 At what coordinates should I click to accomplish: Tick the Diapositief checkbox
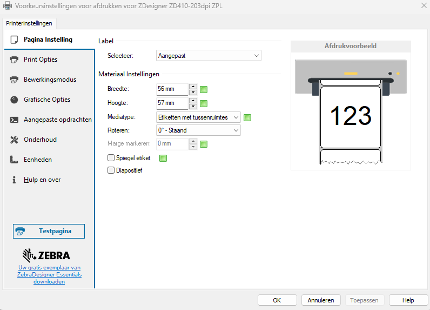pyautogui.click(x=111, y=170)
